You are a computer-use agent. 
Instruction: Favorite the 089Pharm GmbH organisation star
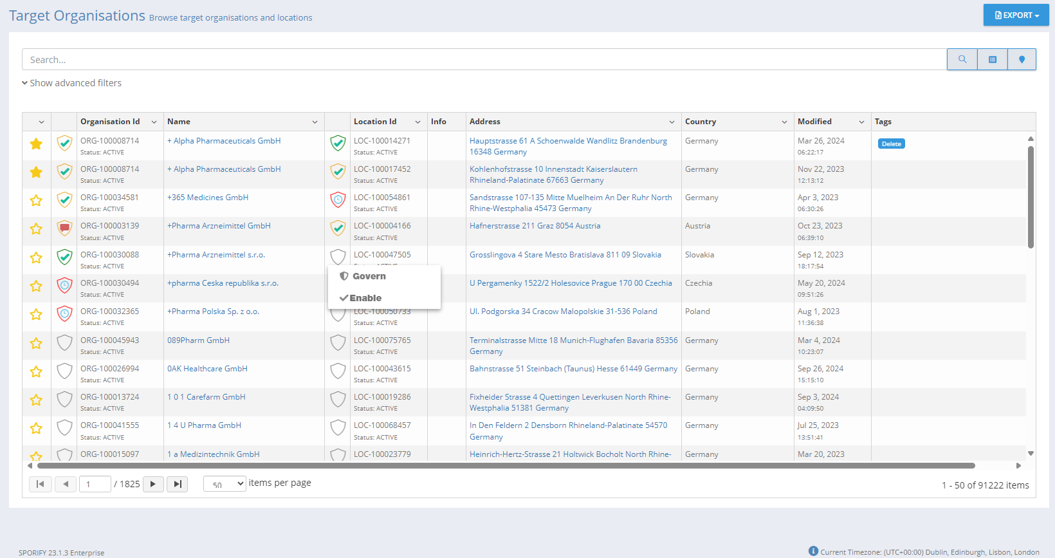point(36,343)
